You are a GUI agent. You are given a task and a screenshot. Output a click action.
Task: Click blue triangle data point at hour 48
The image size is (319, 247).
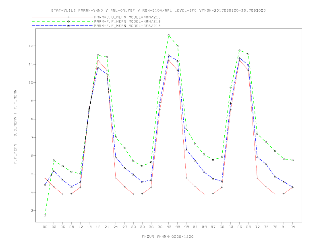click(186, 150)
